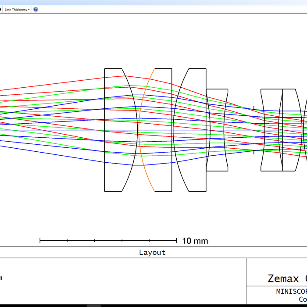
Task: Click the "10 mm" scale label
Action: coord(195,241)
